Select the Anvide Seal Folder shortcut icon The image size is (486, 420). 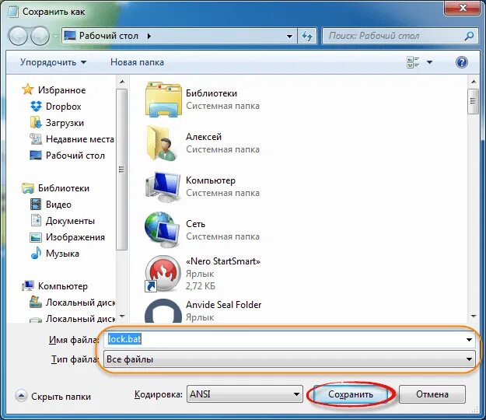pos(163,311)
